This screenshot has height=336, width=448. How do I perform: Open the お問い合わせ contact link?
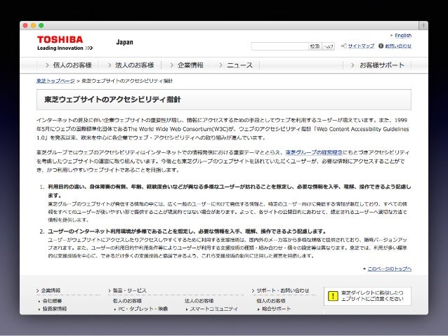pyautogui.click(x=398, y=46)
